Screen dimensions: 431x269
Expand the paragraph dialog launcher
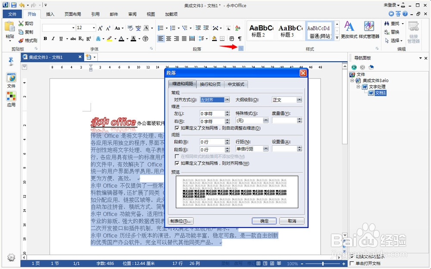click(x=241, y=49)
